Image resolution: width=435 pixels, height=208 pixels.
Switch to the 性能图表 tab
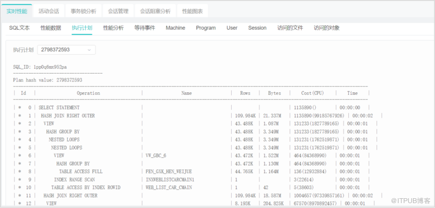[x=192, y=11]
